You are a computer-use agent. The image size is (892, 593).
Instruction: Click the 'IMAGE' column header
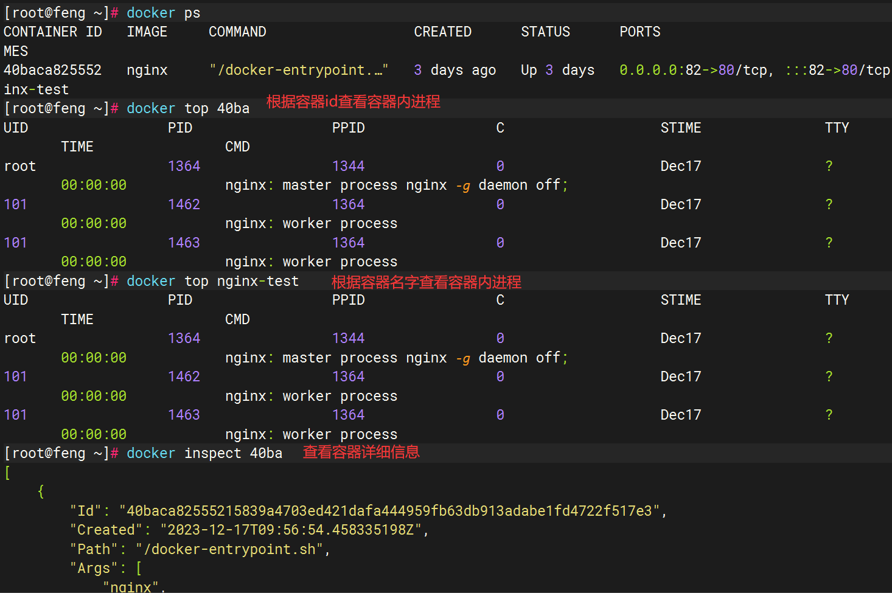coord(147,32)
